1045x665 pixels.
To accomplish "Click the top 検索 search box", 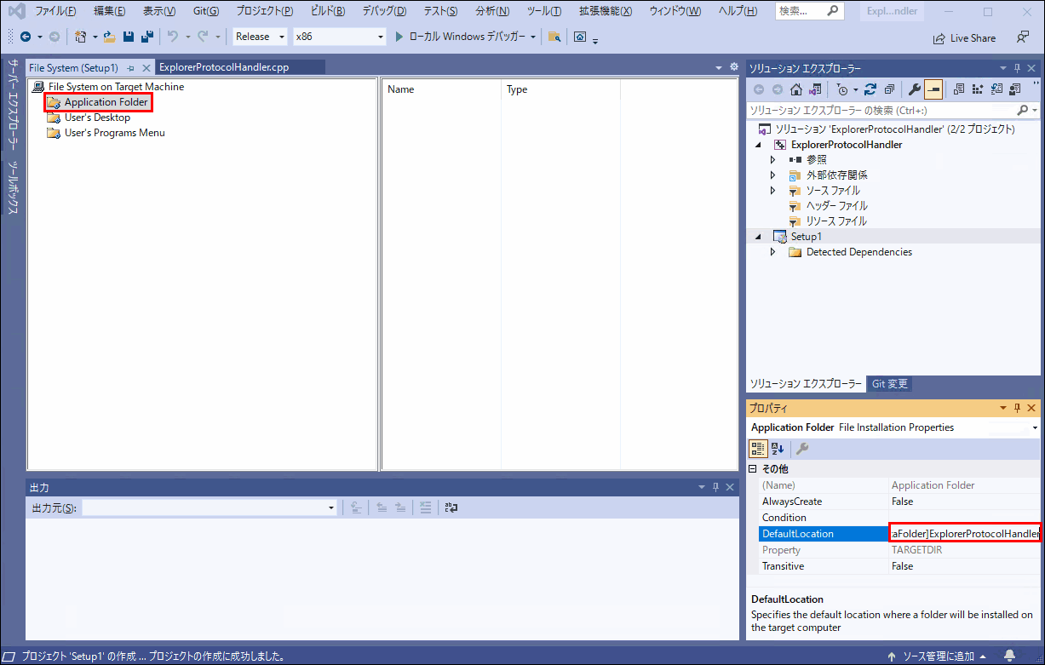I will 810,11.
